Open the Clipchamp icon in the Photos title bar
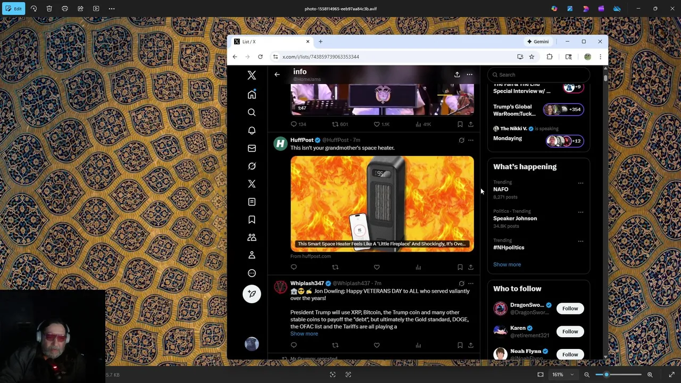The image size is (681, 383). click(601, 9)
